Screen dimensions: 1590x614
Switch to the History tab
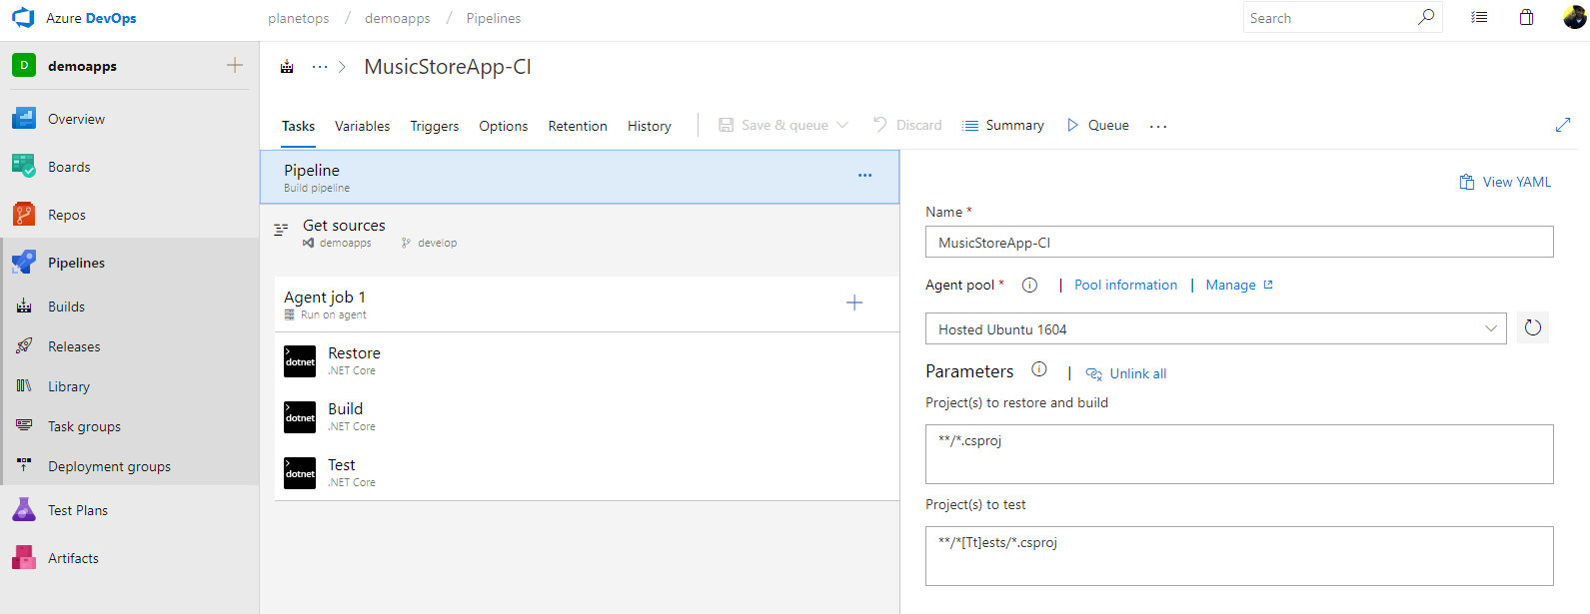pos(650,126)
